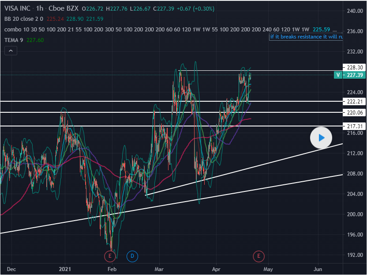Click the 240.00 mark on price scale
This screenshot has width=367, height=275.
coord(355,11)
